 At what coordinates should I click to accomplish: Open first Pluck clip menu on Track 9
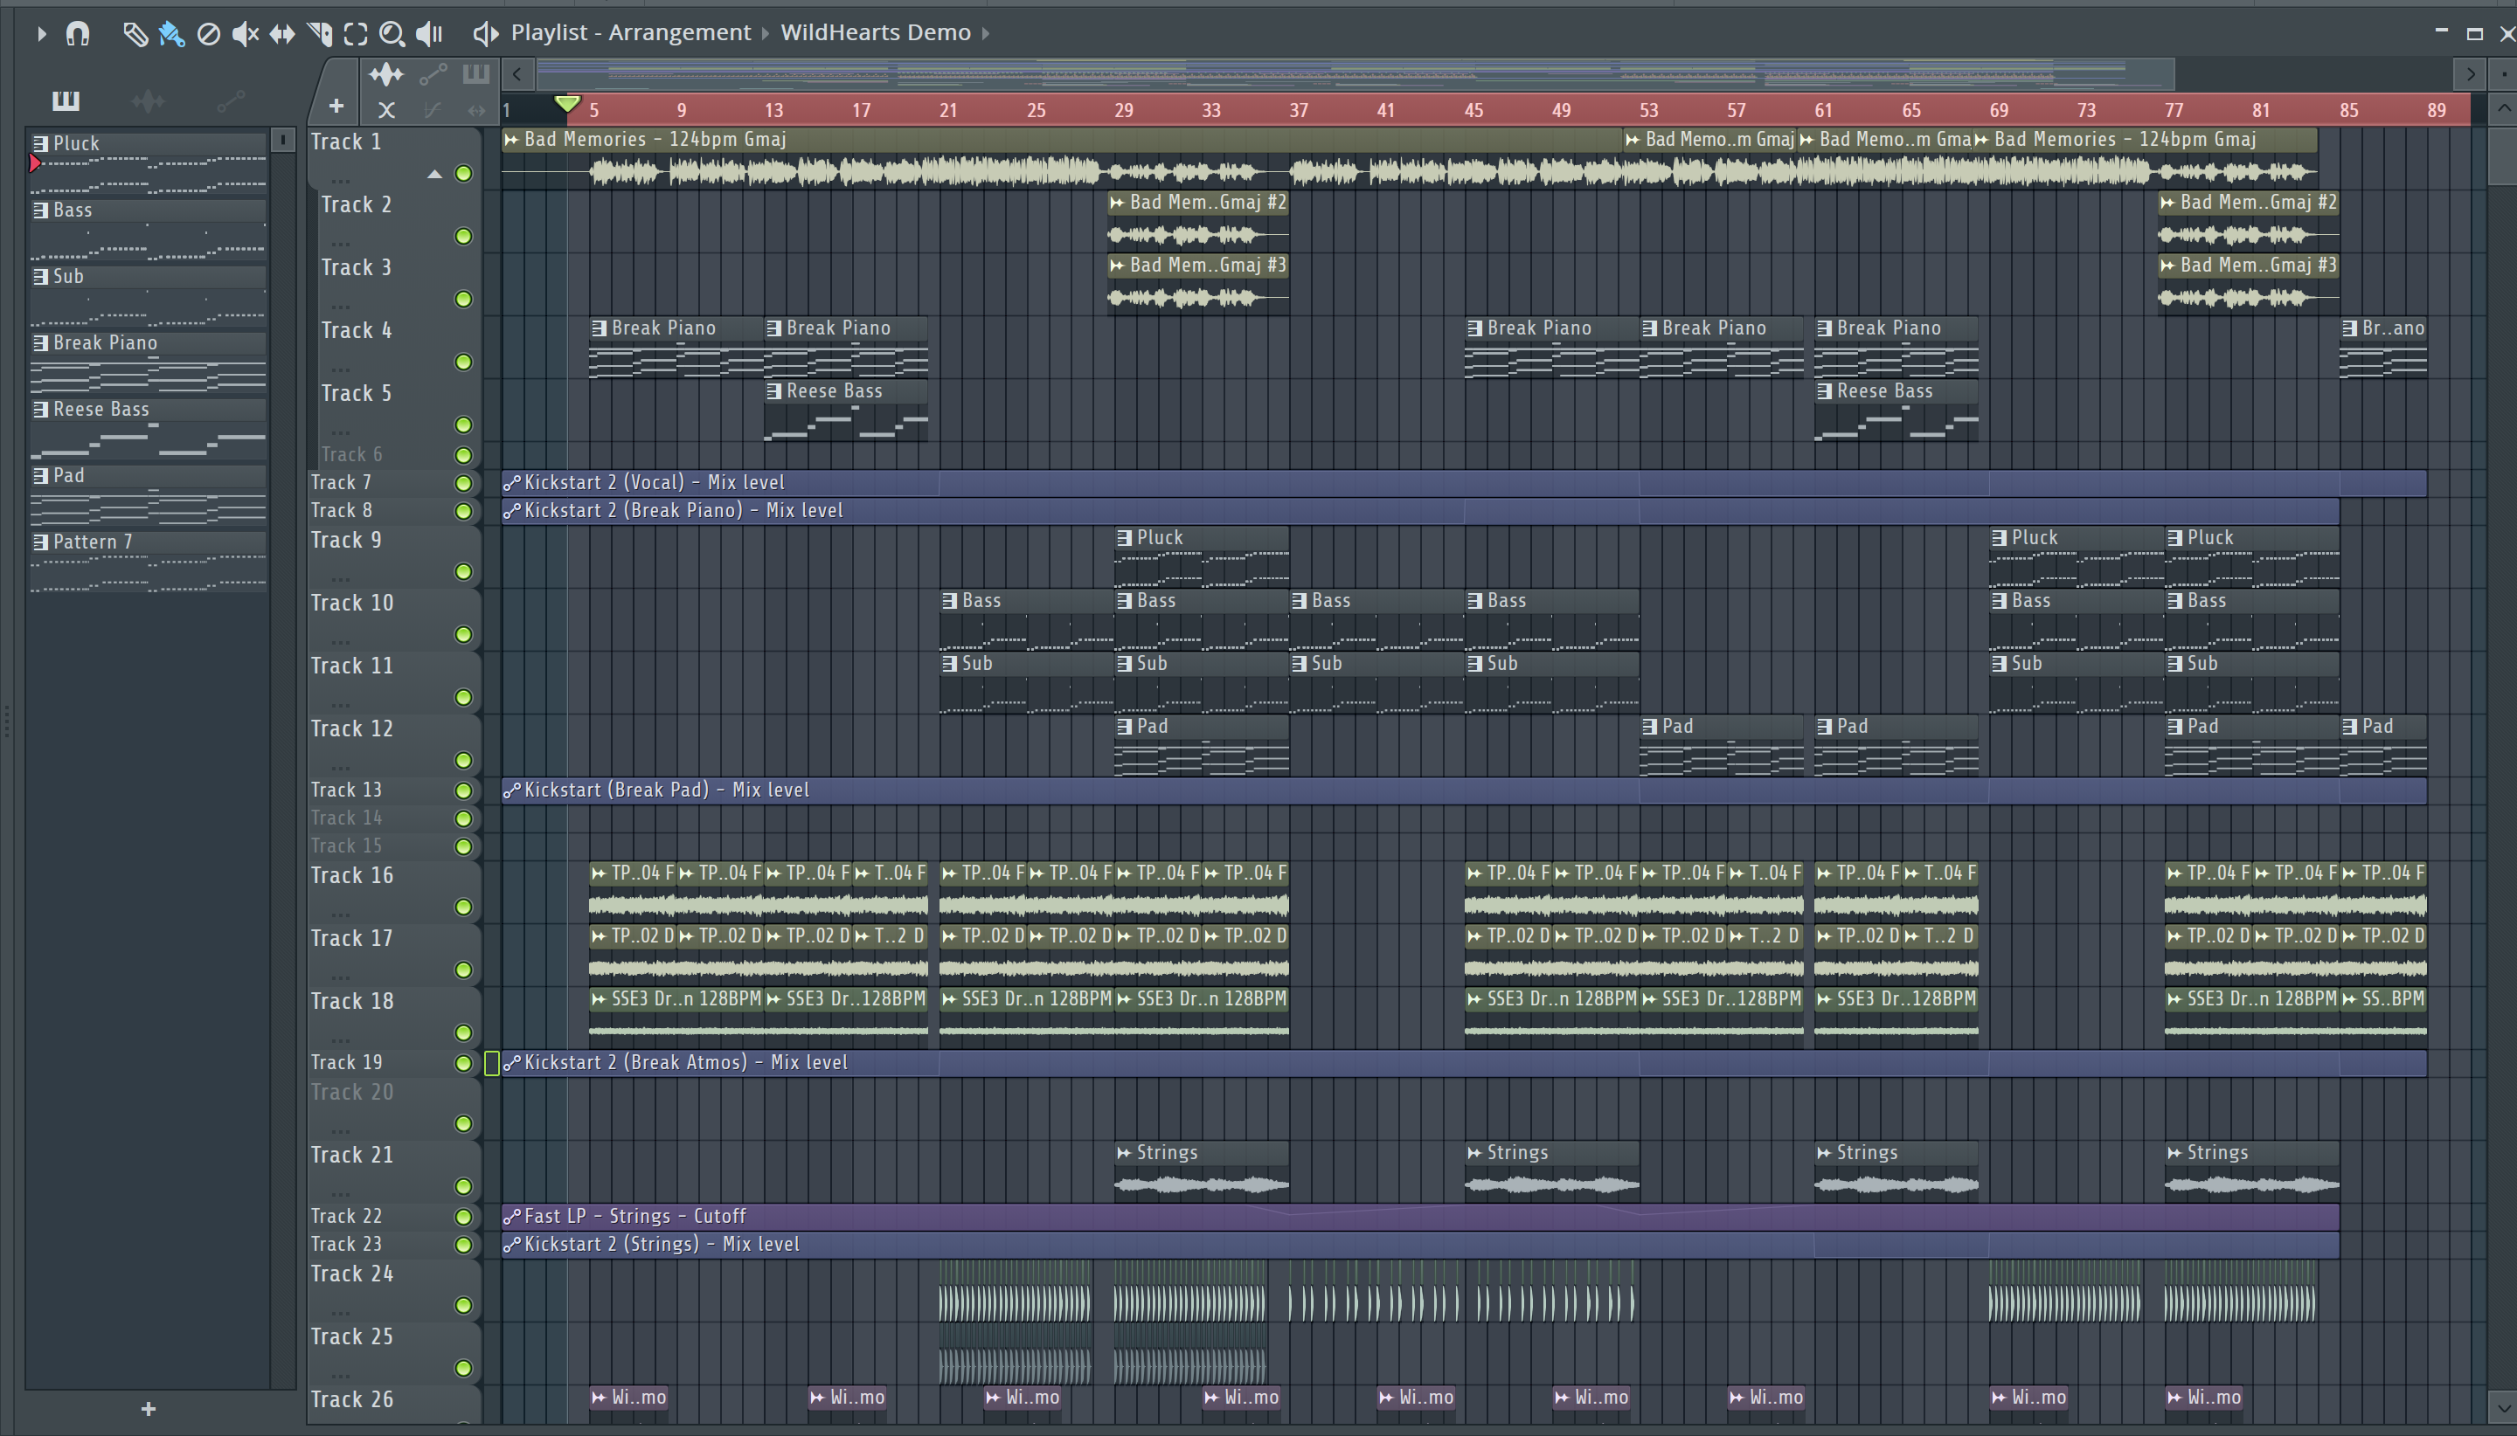tap(1124, 538)
